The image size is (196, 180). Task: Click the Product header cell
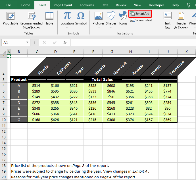[x=19, y=79]
